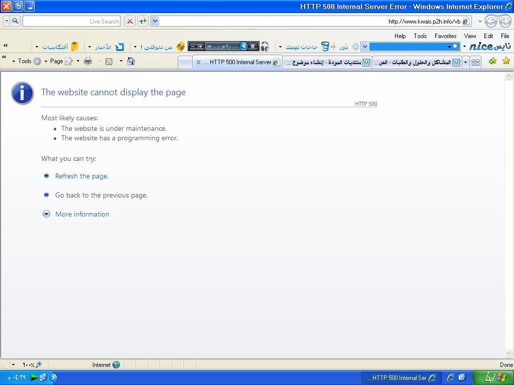Click Go back to the previous page
This screenshot has width=514, height=385.
click(101, 195)
